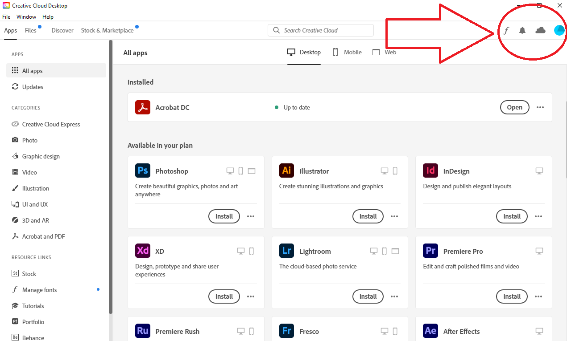The height and width of the screenshot is (341, 567).
Task: Click the Premiere Pro app icon
Action: [x=430, y=251]
